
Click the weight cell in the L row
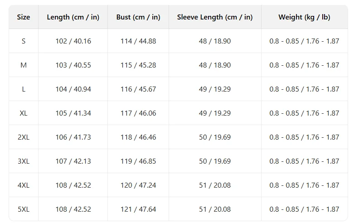click(x=304, y=89)
